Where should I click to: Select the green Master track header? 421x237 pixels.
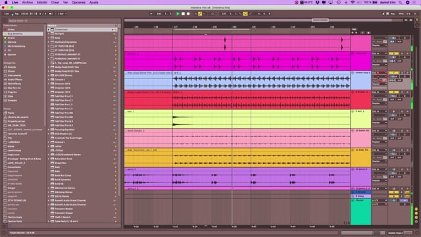click(361, 212)
